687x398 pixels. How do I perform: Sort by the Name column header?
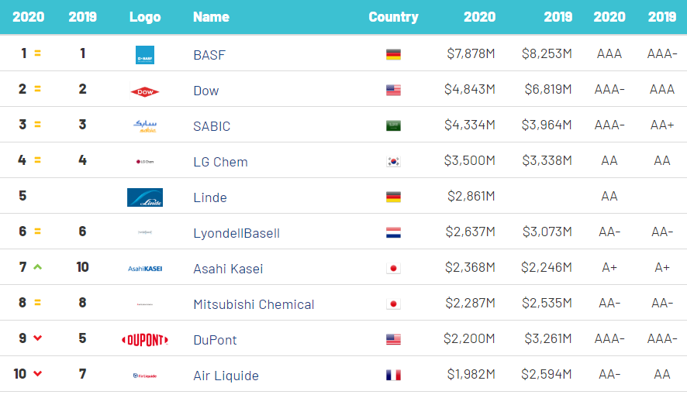[x=211, y=17]
